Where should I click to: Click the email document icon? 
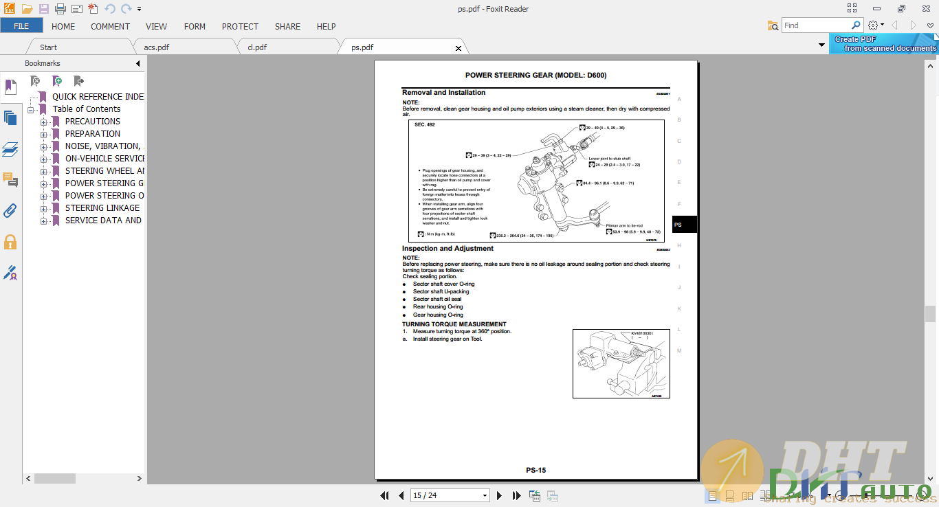77,9
